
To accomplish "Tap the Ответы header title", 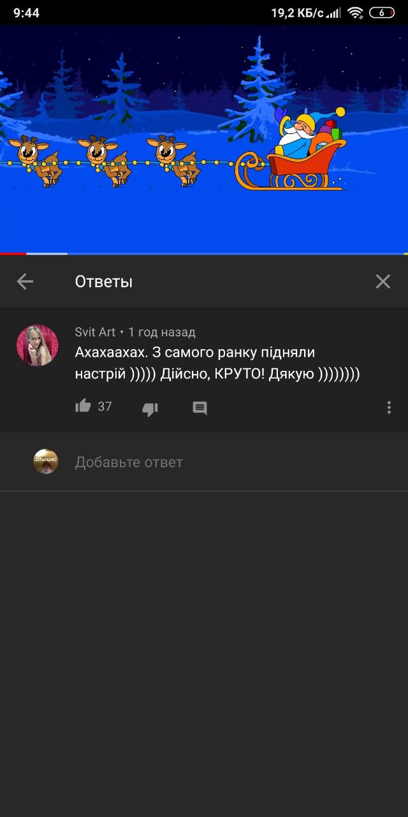I will click(x=104, y=281).
